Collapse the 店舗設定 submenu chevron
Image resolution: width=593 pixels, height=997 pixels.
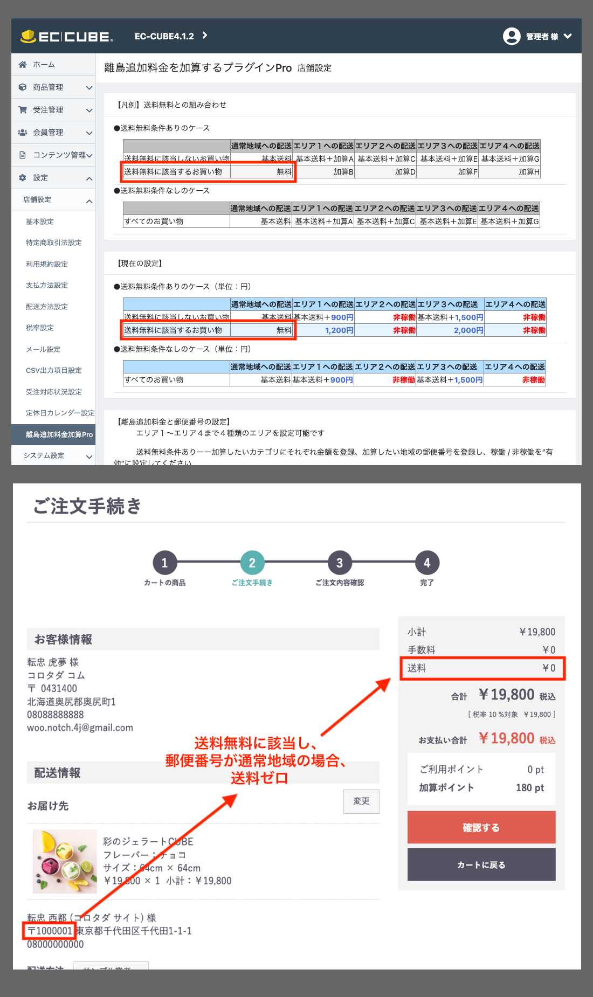coord(89,201)
